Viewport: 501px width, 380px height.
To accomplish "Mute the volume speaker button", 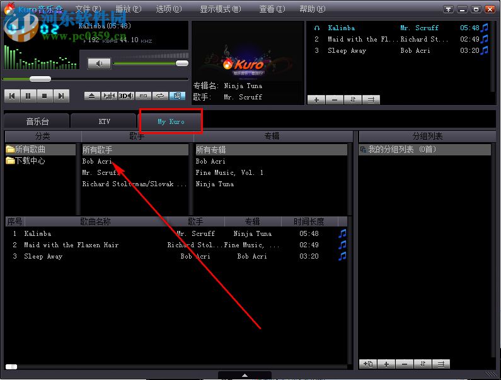I will (100, 64).
